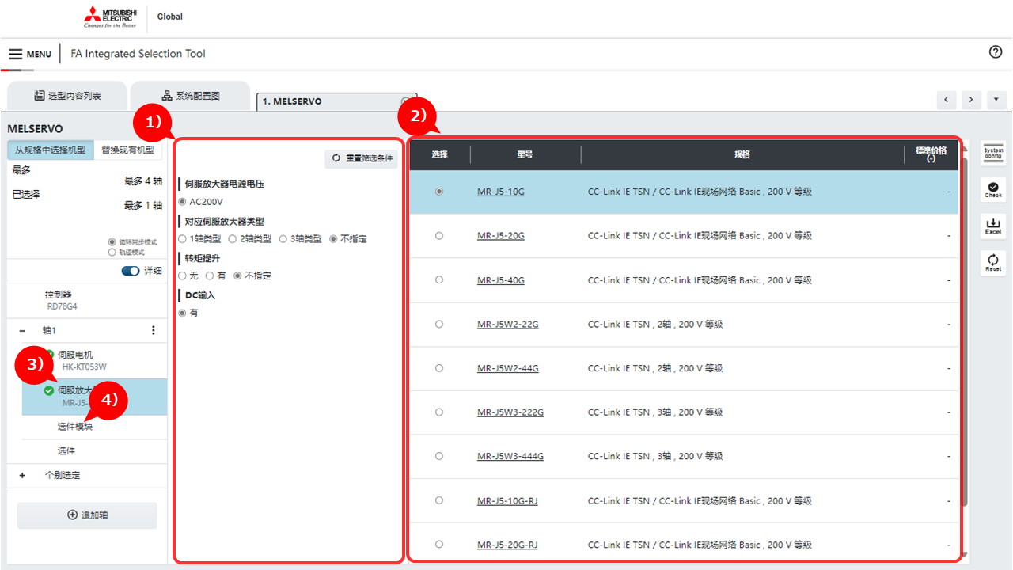The height and width of the screenshot is (570, 1013).
Task: Select the MR-J5-40G row radio button
Action: (439, 280)
